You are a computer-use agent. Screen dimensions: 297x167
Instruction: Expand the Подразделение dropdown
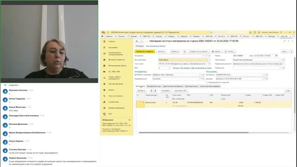(200, 79)
